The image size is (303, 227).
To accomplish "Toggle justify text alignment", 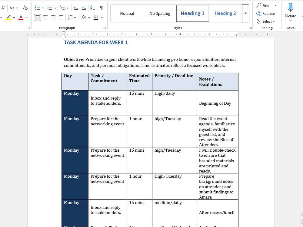I will pyautogui.click(x=61, y=18).
